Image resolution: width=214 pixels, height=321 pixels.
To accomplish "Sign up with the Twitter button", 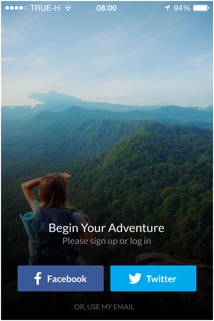I will [x=153, y=279].
